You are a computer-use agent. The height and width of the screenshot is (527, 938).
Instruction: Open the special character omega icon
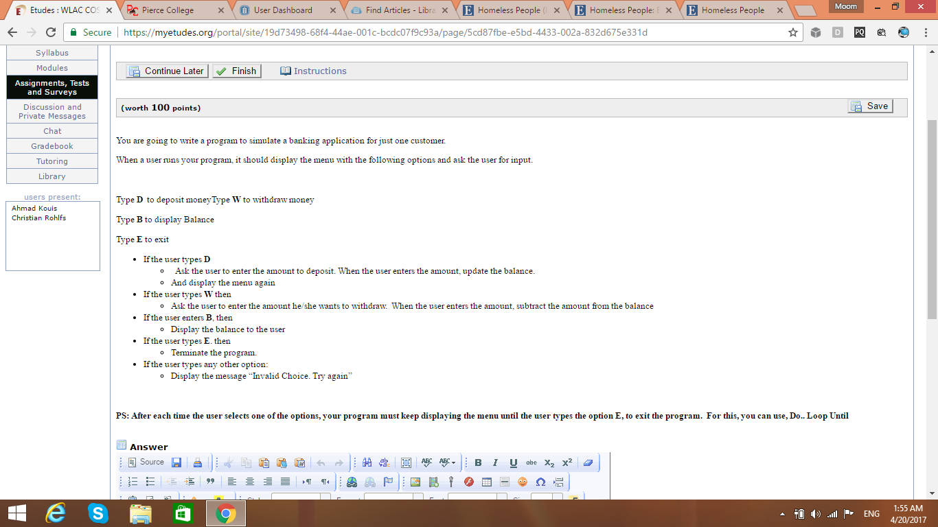[540, 482]
